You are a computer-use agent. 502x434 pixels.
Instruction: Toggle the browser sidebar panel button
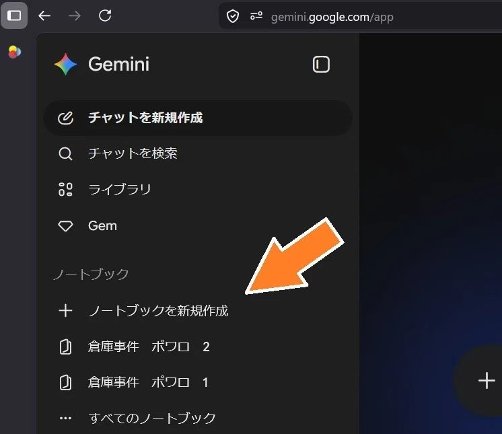14,15
